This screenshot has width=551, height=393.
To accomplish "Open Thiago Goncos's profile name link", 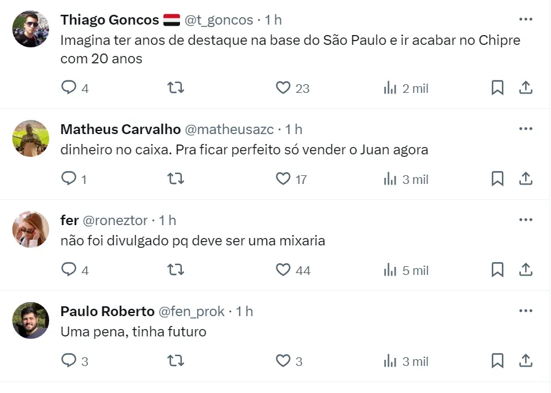I will click(x=109, y=20).
